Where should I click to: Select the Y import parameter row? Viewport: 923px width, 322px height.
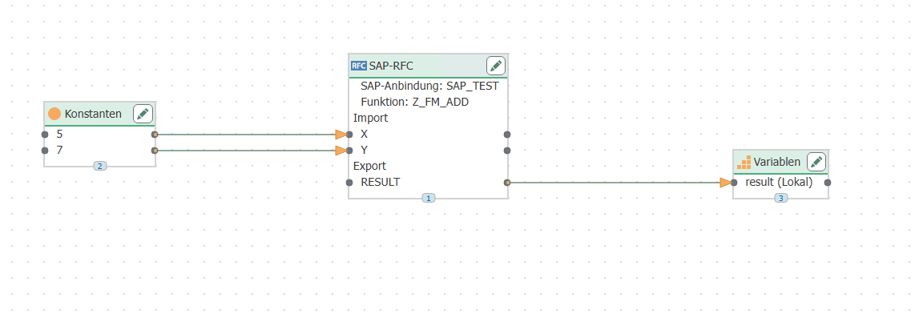(365, 150)
